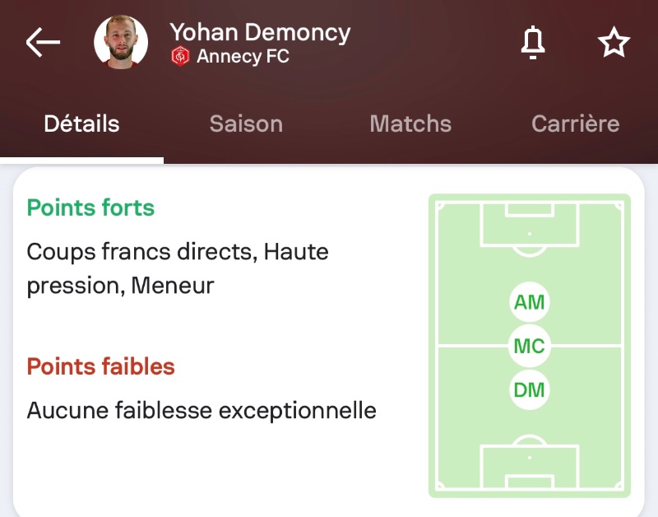Open Yohan Demoncy's profile photo
Viewport: 658px width, 517px height.
[x=121, y=43]
